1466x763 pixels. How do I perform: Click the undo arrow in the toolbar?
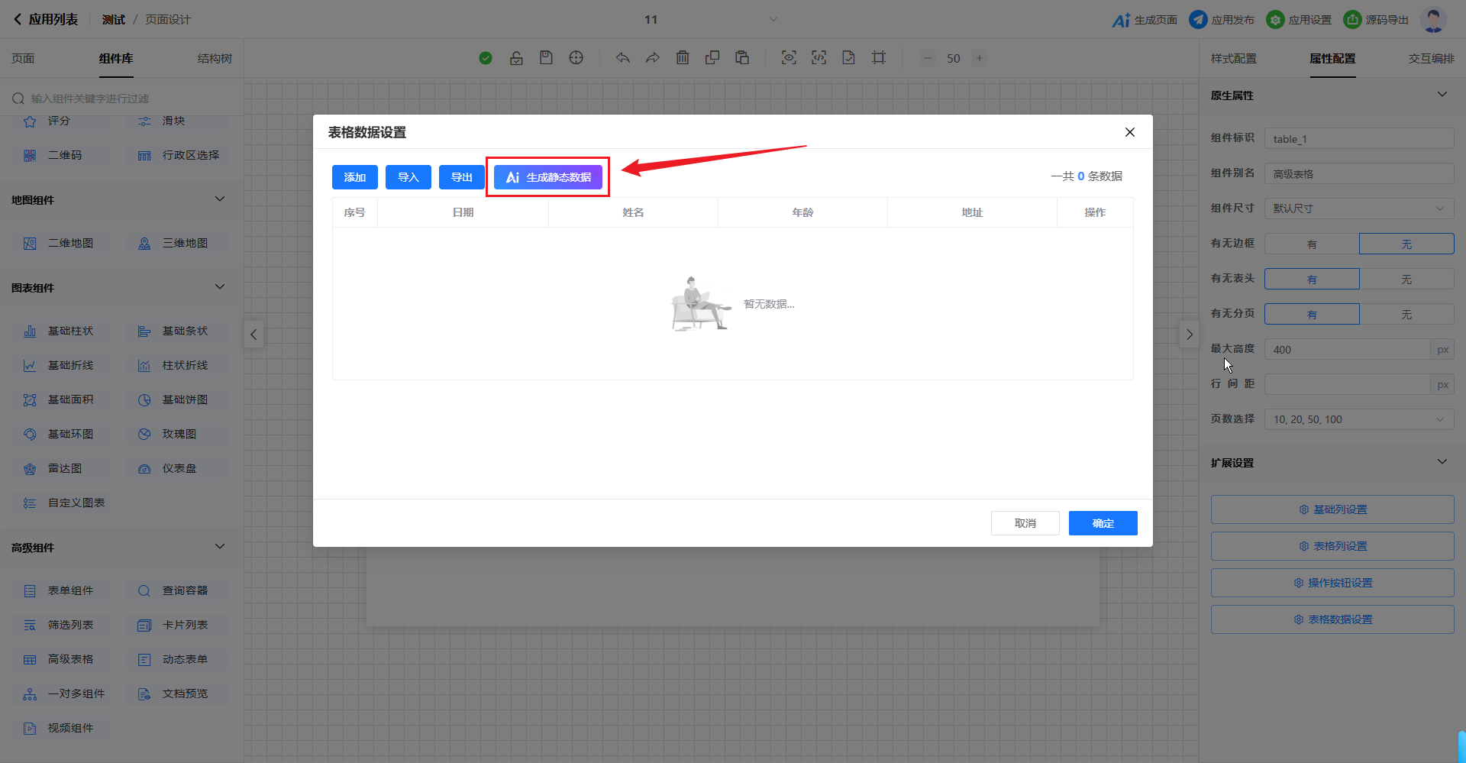point(623,58)
